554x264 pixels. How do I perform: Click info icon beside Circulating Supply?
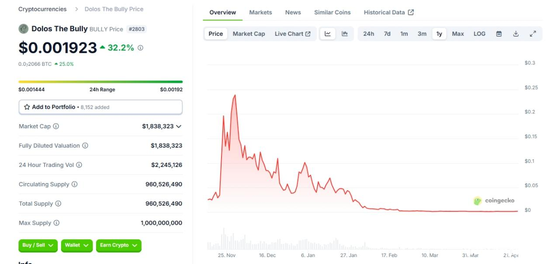(74, 184)
